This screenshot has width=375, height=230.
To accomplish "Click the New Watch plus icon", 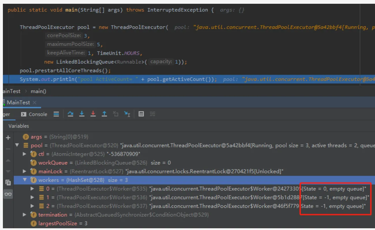I will click(x=8, y=138).
